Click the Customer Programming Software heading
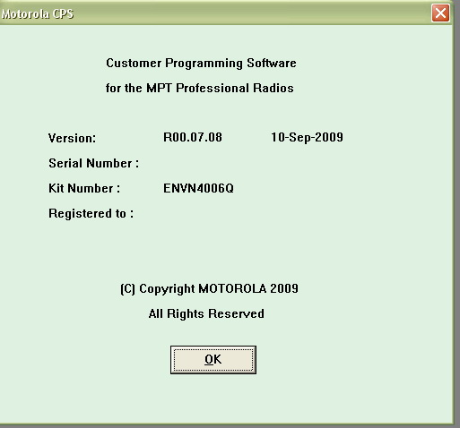 click(201, 64)
